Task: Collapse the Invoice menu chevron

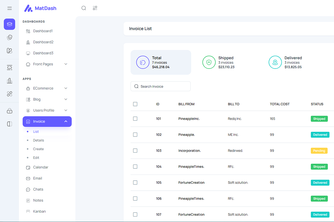Action: [x=66, y=122]
